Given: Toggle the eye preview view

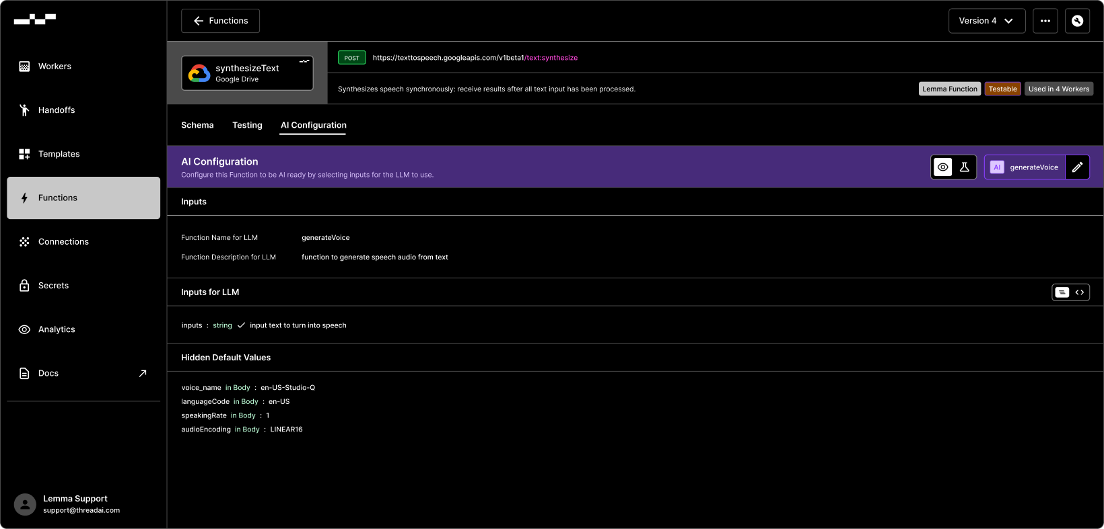Looking at the screenshot, I should [x=943, y=167].
